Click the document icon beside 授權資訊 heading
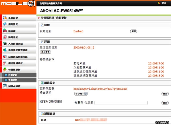The width and height of the screenshot is (171, 125). pyautogui.click(x=42, y=114)
